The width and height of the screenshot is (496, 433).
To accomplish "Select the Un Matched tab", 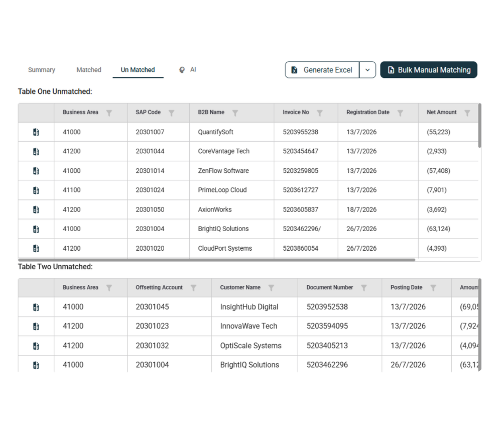I will click(138, 70).
